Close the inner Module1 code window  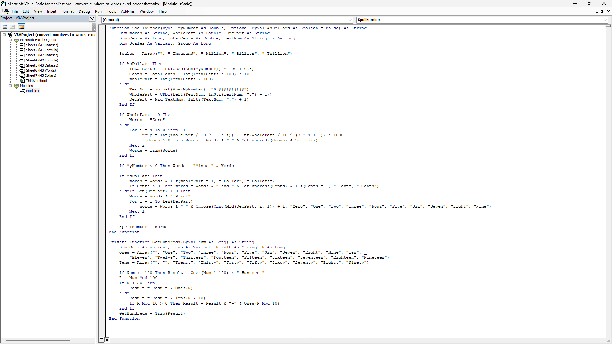coord(608,11)
